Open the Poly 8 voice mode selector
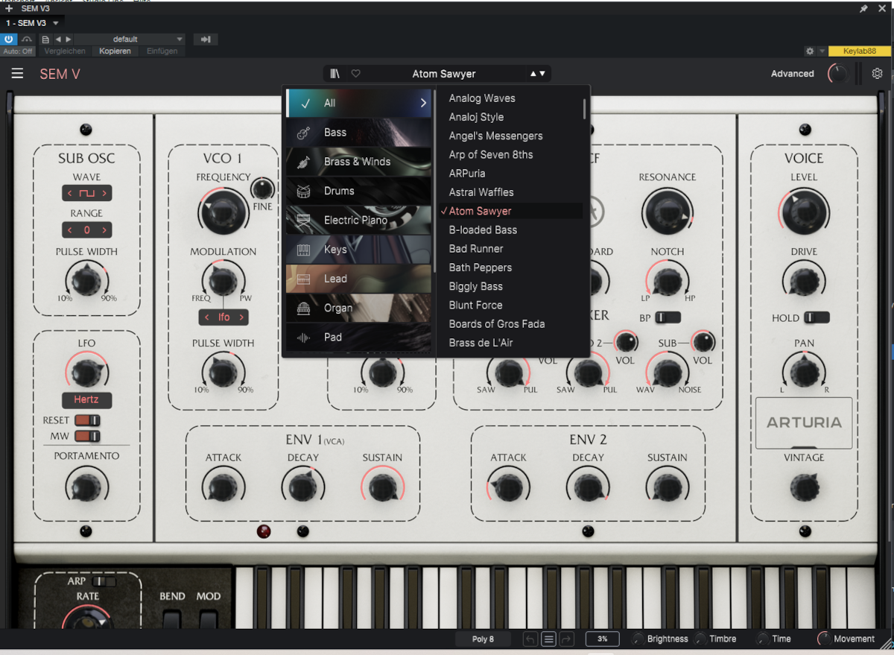Viewport: 894px width, 655px height. click(x=483, y=639)
